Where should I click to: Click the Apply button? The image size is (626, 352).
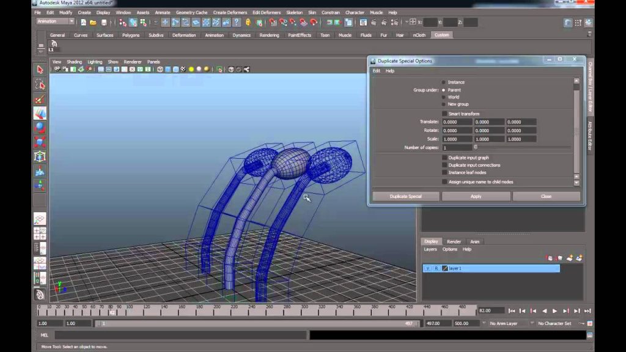coord(476,196)
